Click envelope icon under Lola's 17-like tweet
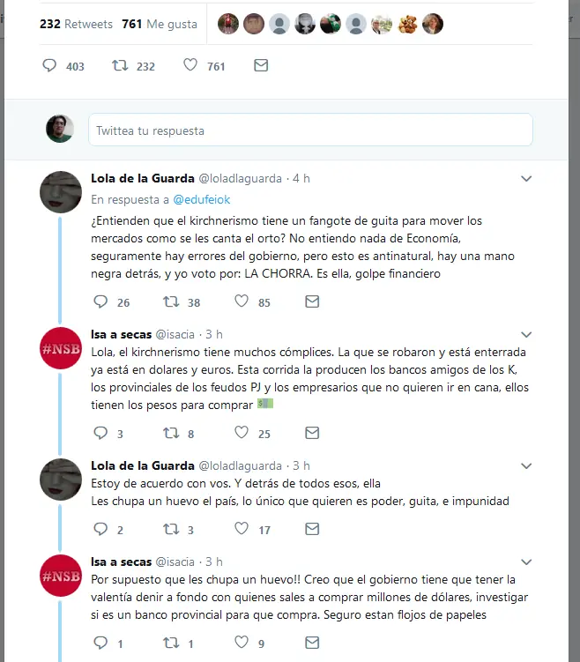The image size is (580, 662). coord(312,529)
